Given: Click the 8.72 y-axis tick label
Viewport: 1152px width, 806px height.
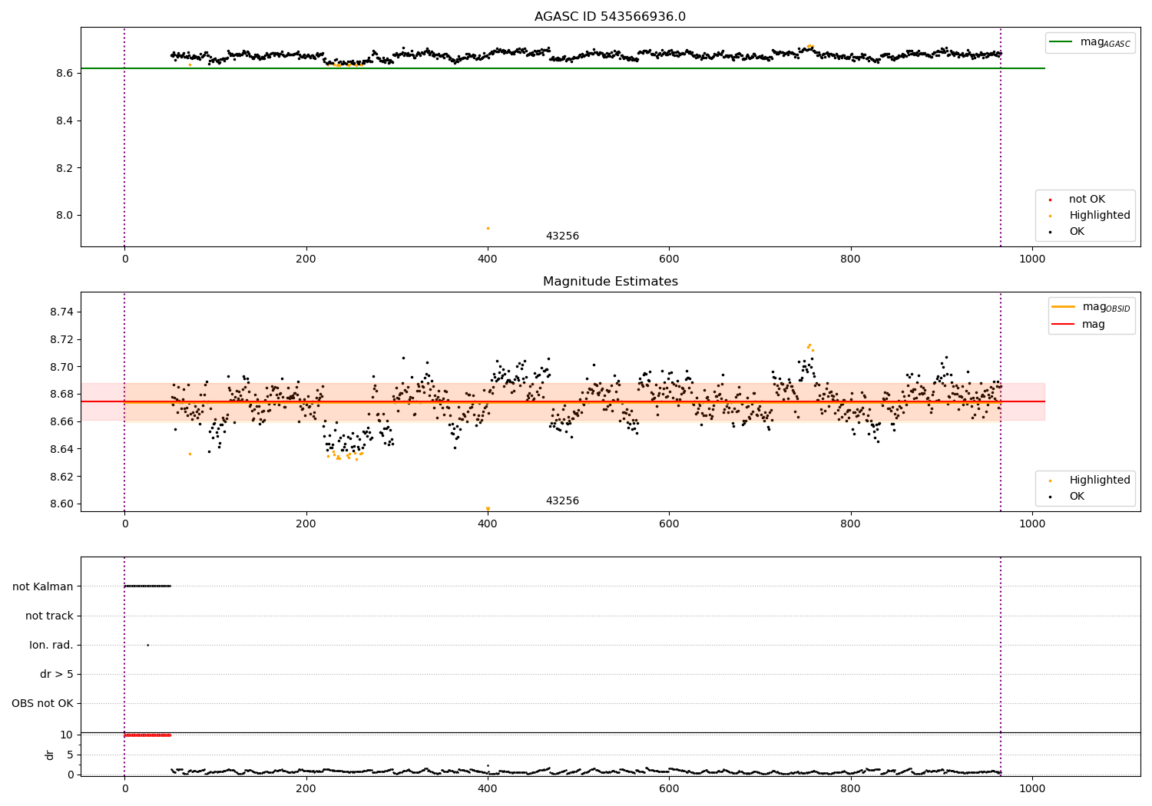Looking at the screenshot, I should coord(61,339).
